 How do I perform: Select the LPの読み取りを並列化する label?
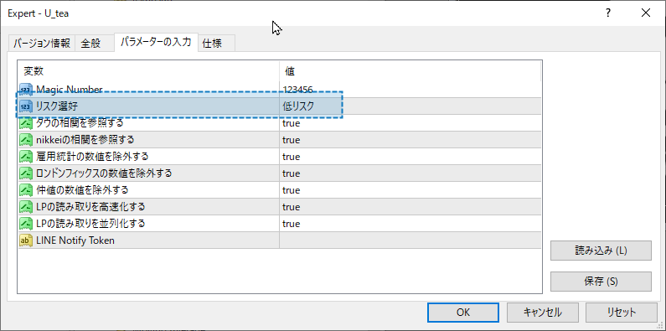[90, 224]
